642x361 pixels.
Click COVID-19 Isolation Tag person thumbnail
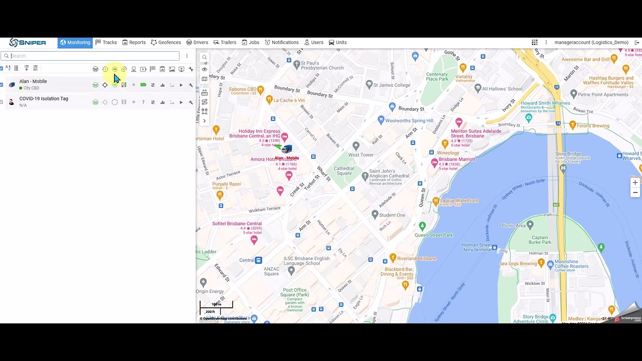click(12, 102)
